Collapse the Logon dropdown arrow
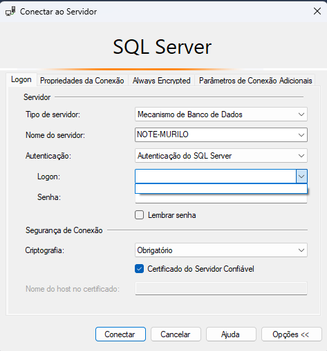Screen dimensions: 327x351 301,177
